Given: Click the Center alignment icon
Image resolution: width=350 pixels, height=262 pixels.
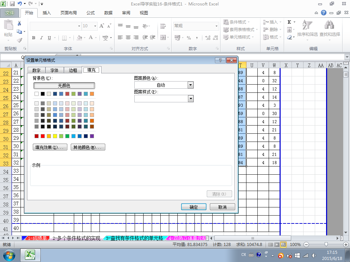Looking at the screenshot, I should pos(128,38).
